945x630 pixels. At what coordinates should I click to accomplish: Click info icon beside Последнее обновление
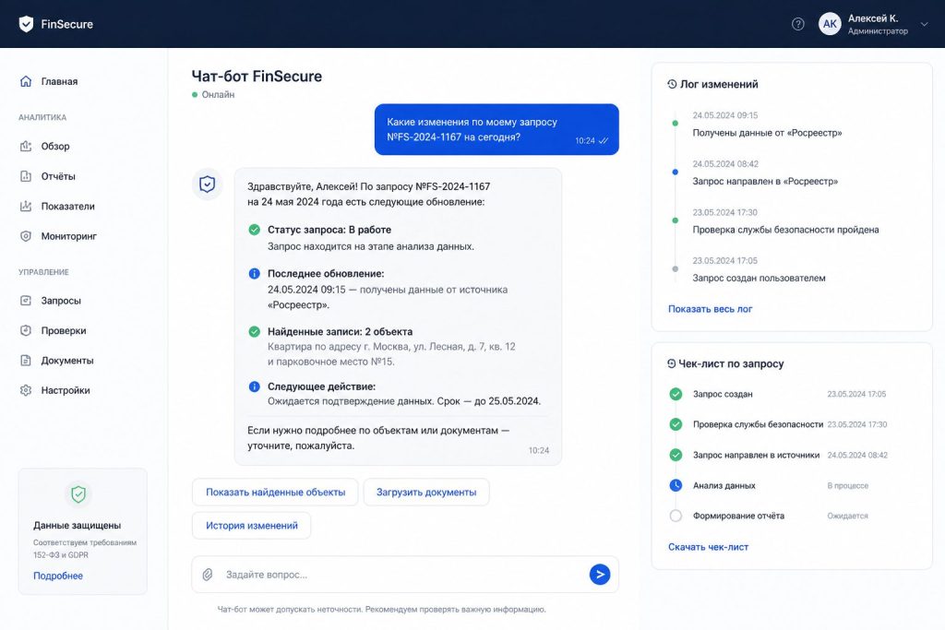[x=255, y=273]
